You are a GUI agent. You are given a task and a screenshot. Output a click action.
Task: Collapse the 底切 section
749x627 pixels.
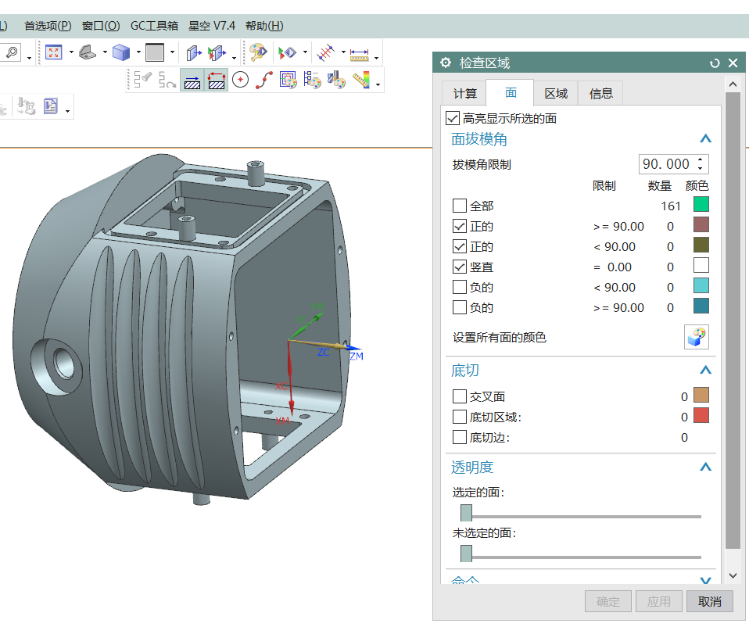[x=705, y=371]
